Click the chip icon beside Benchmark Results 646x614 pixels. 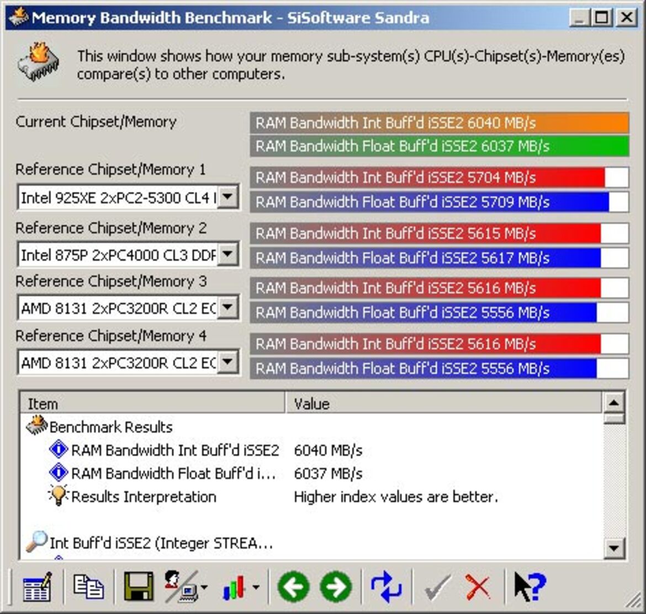(36, 425)
